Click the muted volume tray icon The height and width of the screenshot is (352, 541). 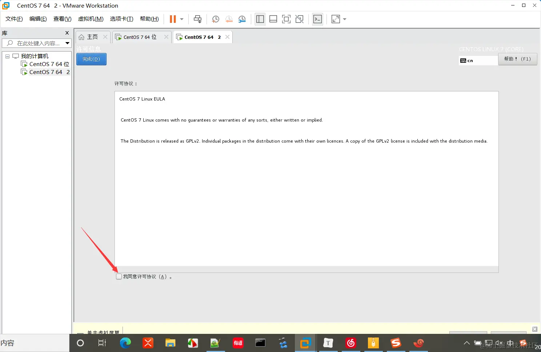tap(499, 343)
